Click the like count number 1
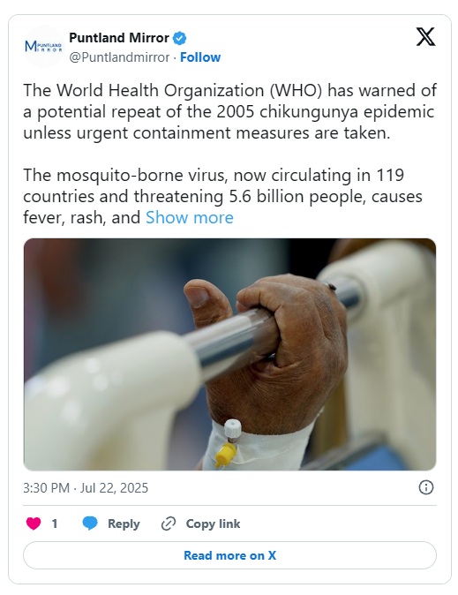458x595 pixels. tap(55, 523)
